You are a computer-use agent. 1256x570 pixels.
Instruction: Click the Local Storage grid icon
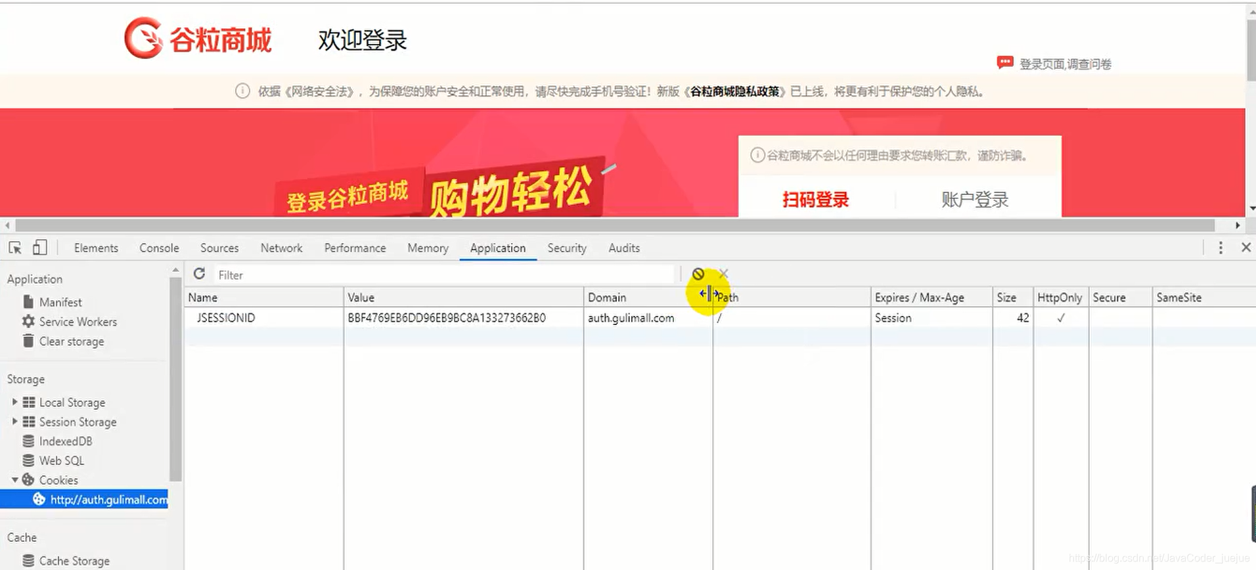29,402
